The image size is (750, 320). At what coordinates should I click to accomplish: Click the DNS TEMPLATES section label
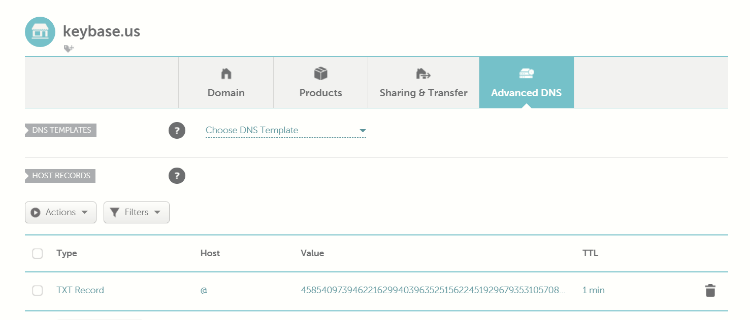61,130
